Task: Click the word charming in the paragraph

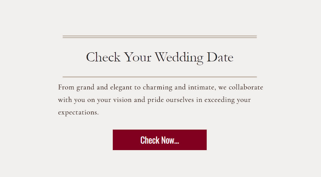Action: point(157,88)
